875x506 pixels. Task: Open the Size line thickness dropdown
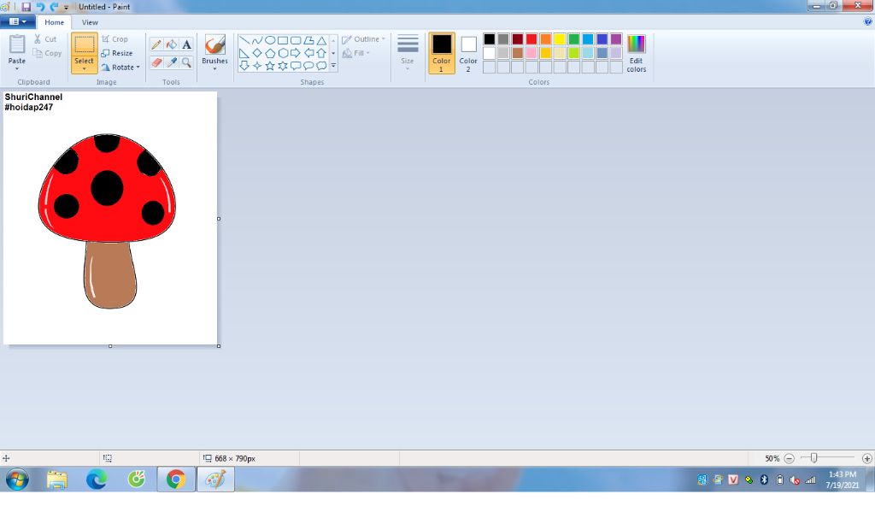click(x=408, y=52)
